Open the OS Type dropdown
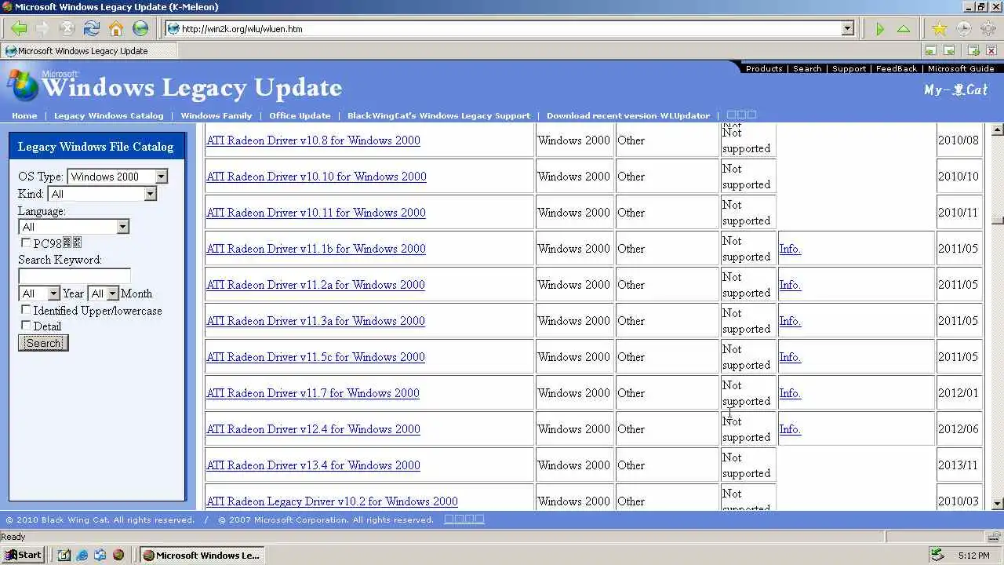The image size is (1004, 565). pos(161,177)
